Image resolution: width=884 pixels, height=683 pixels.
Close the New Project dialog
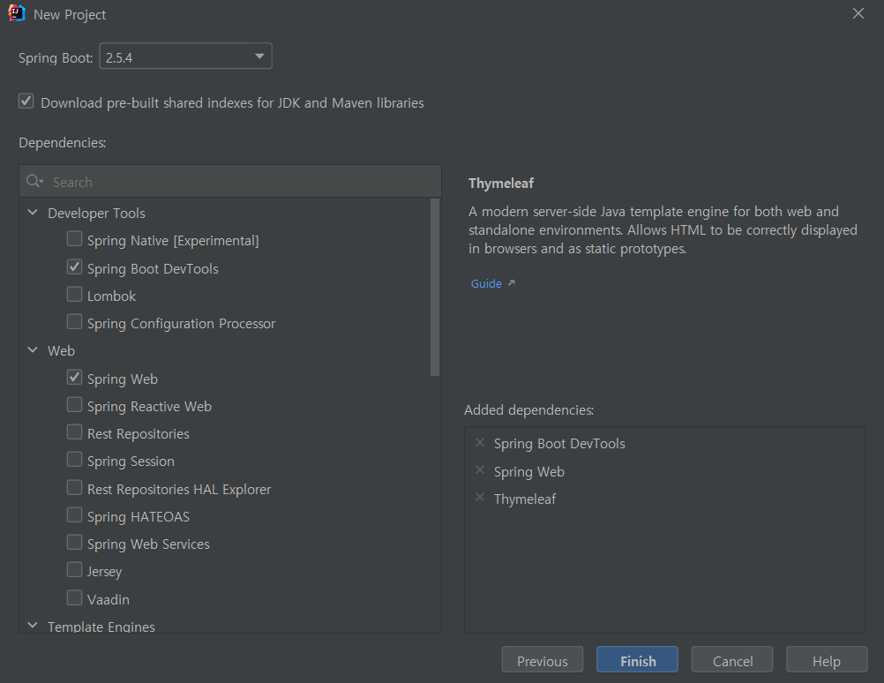coord(858,13)
